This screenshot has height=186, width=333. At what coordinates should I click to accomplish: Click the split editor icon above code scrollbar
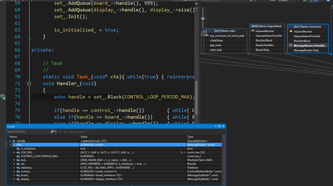click(196, 4)
